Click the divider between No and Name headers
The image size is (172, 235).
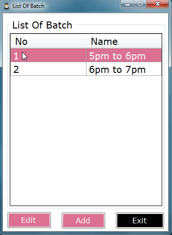click(86, 42)
